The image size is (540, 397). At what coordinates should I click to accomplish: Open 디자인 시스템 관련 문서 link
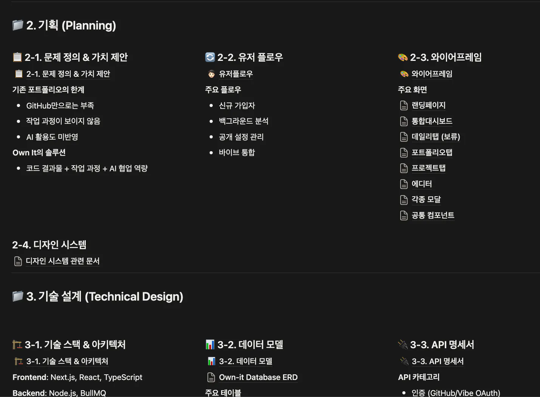tap(63, 261)
